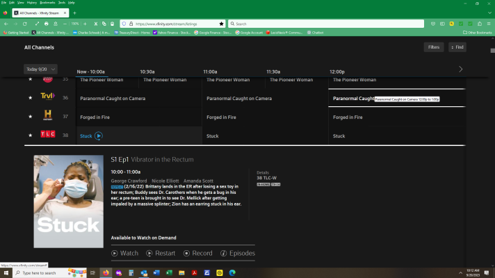Open the Firefox application menu (hamburger)
The image size is (495, 278).
[x=489, y=24]
